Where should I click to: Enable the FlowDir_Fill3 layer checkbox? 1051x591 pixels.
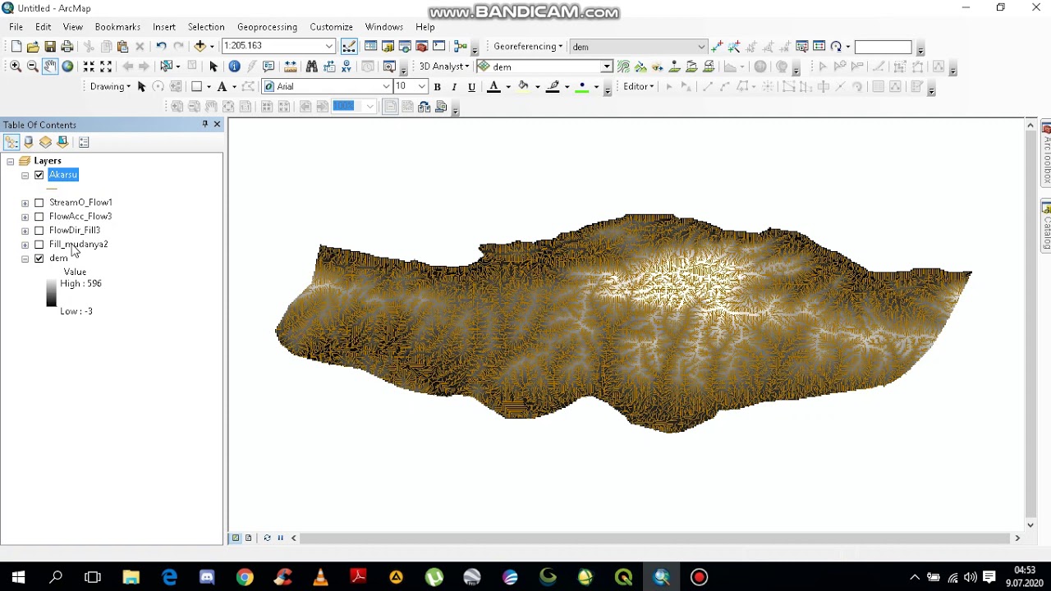point(39,231)
